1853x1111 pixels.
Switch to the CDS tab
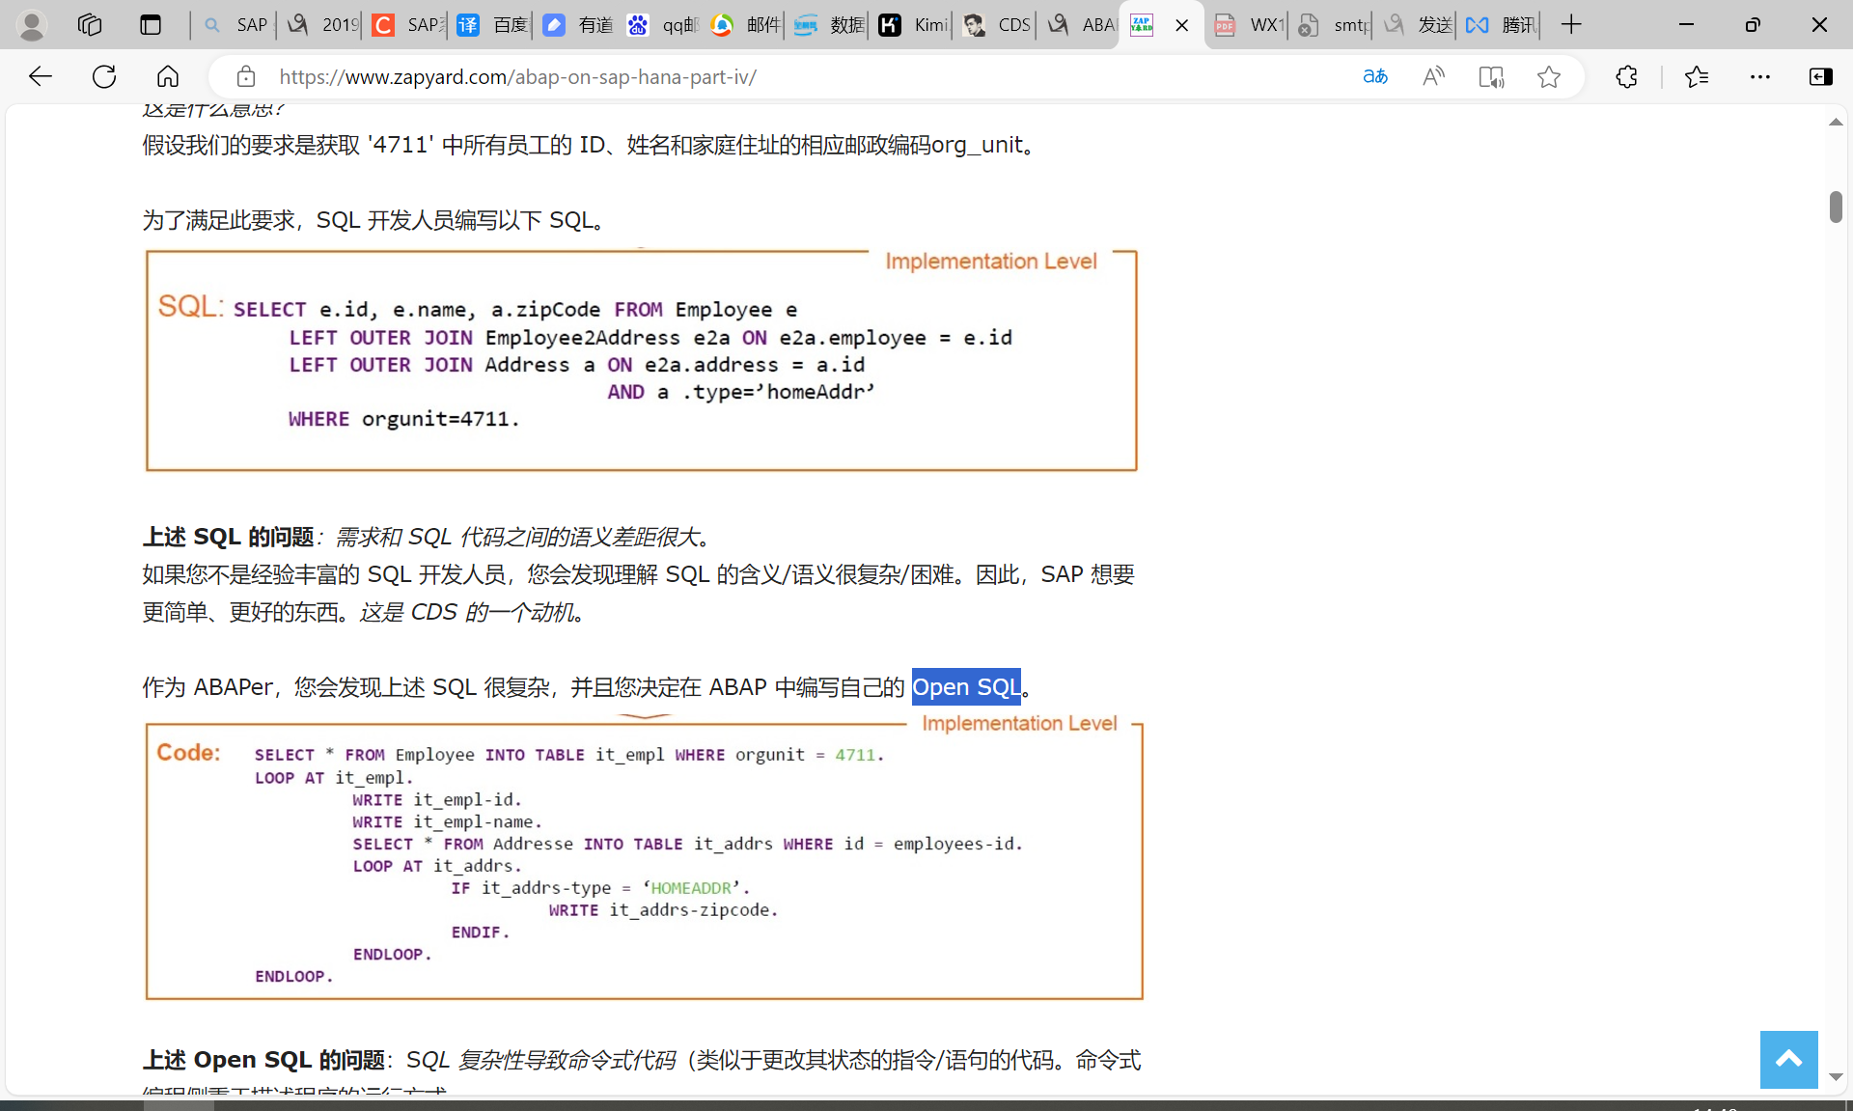click(x=996, y=25)
